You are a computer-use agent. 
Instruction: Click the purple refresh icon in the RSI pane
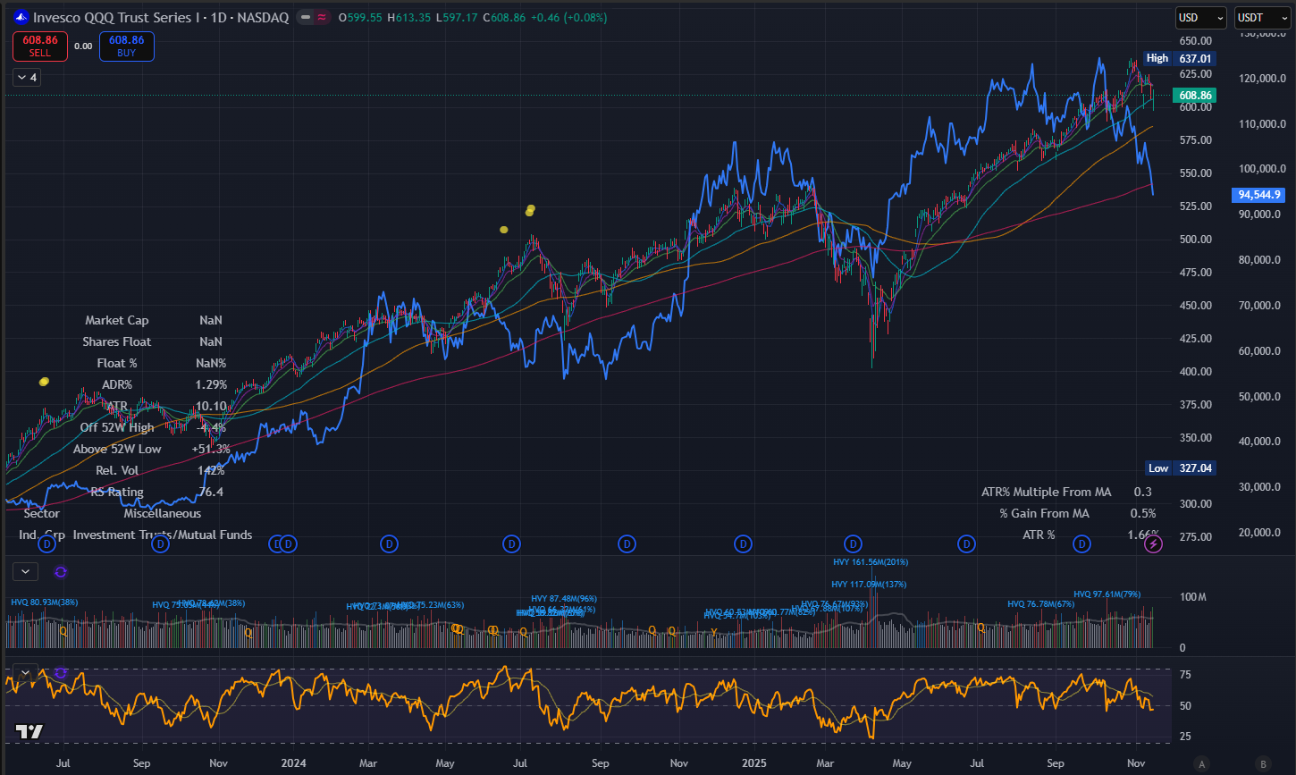click(61, 672)
